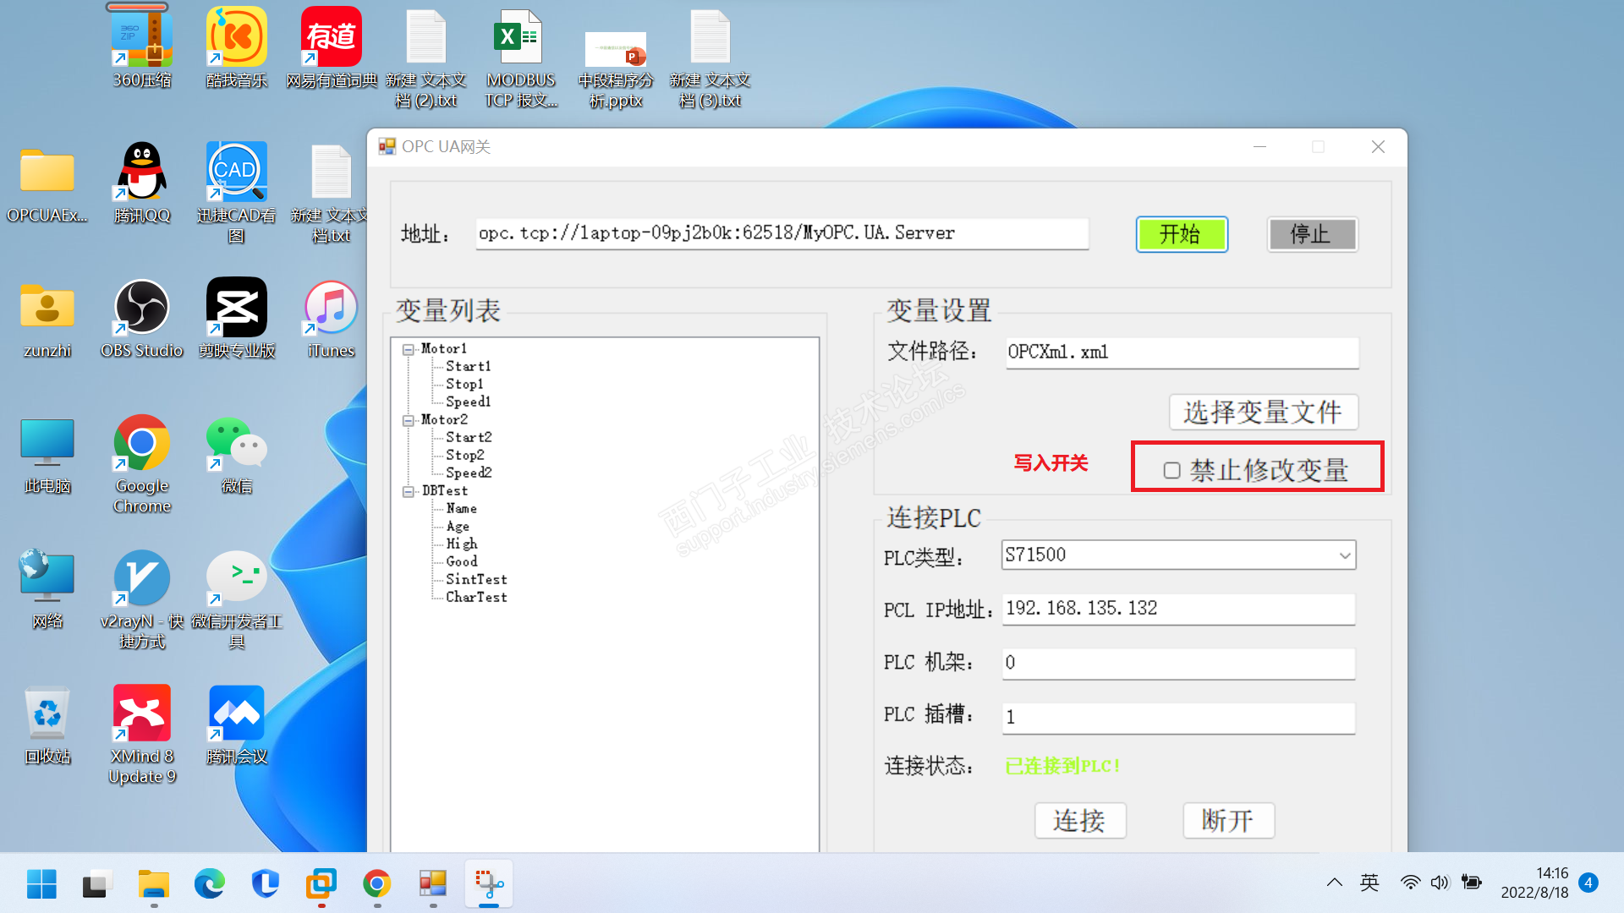Open the MODBUS TCP Excel file icon
The image size is (1624, 913).
click(x=518, y=37)
